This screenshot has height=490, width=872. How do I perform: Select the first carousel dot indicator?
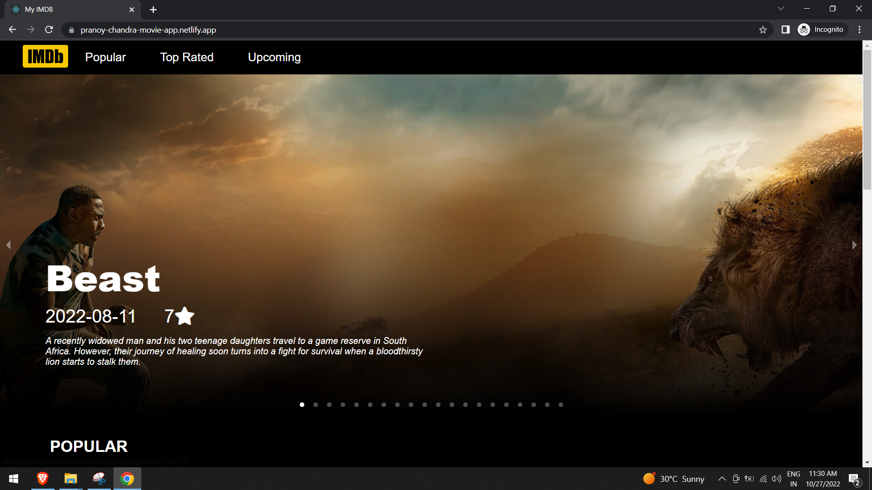tap(302, 405)
